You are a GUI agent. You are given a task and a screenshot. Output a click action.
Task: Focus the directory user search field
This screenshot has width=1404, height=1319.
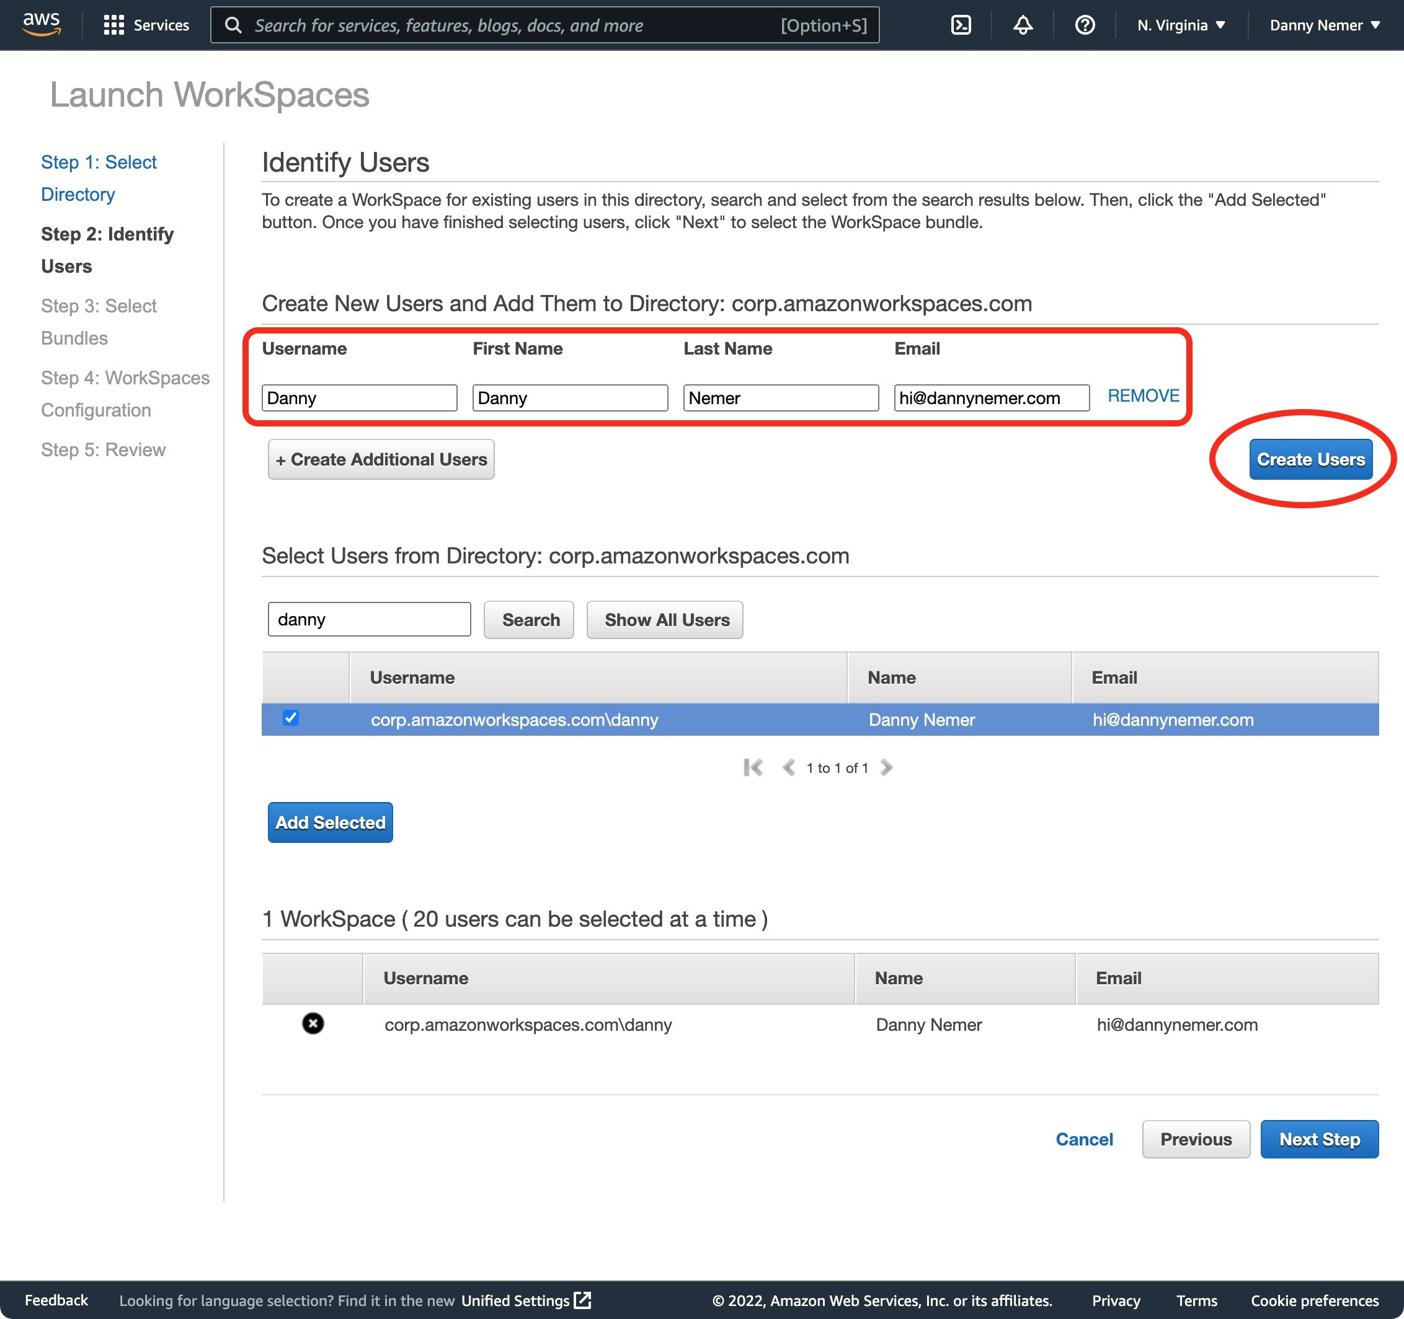click(x=370, y=620)
